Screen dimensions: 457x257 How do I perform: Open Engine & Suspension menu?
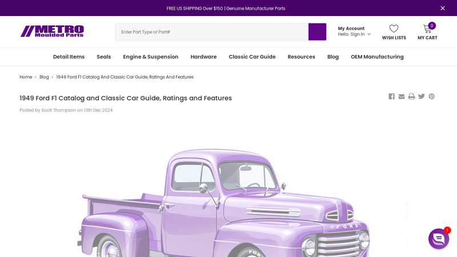click(151, 57)
